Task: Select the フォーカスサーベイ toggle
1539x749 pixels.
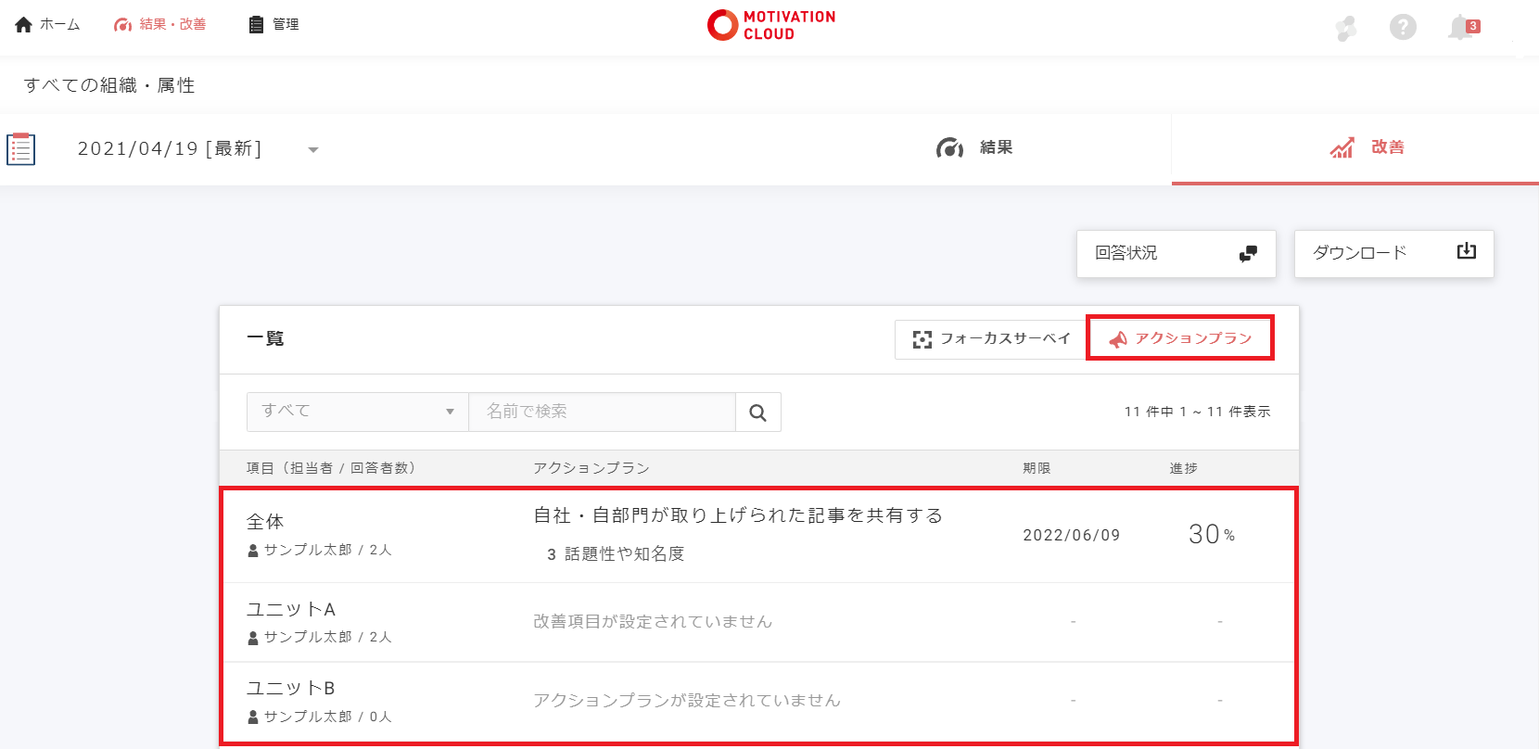Action: (991, 339)
